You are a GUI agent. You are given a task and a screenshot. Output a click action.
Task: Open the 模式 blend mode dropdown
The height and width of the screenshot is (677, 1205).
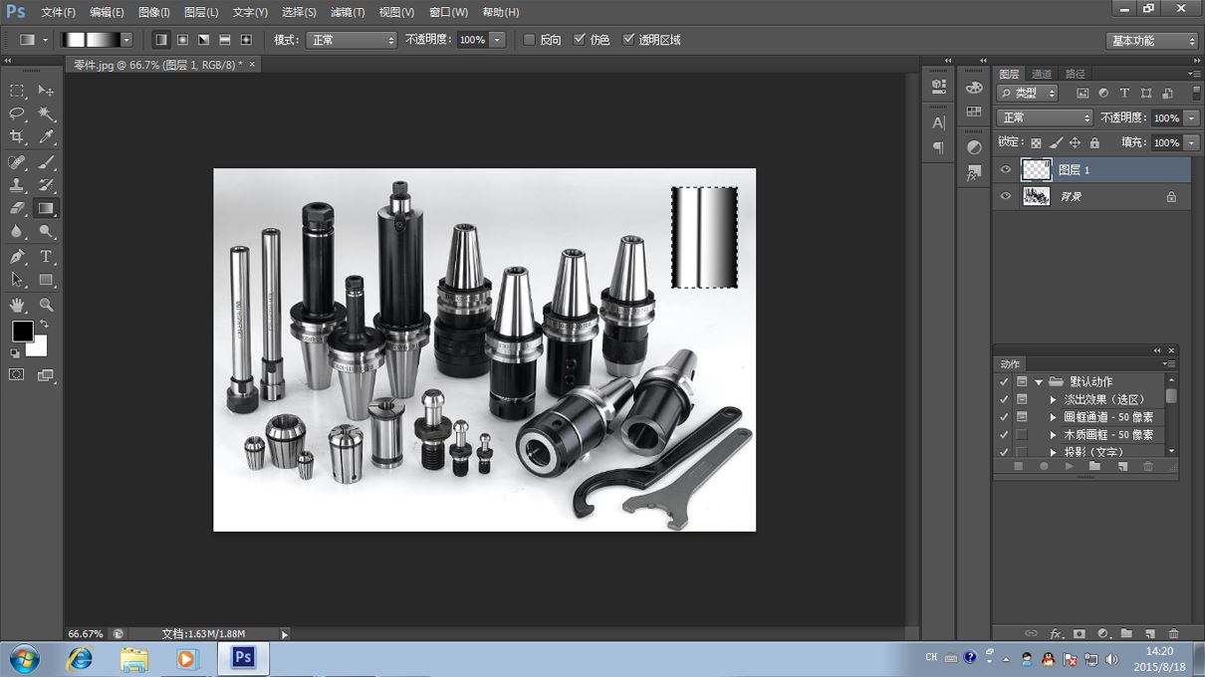[x=351, y=40]
